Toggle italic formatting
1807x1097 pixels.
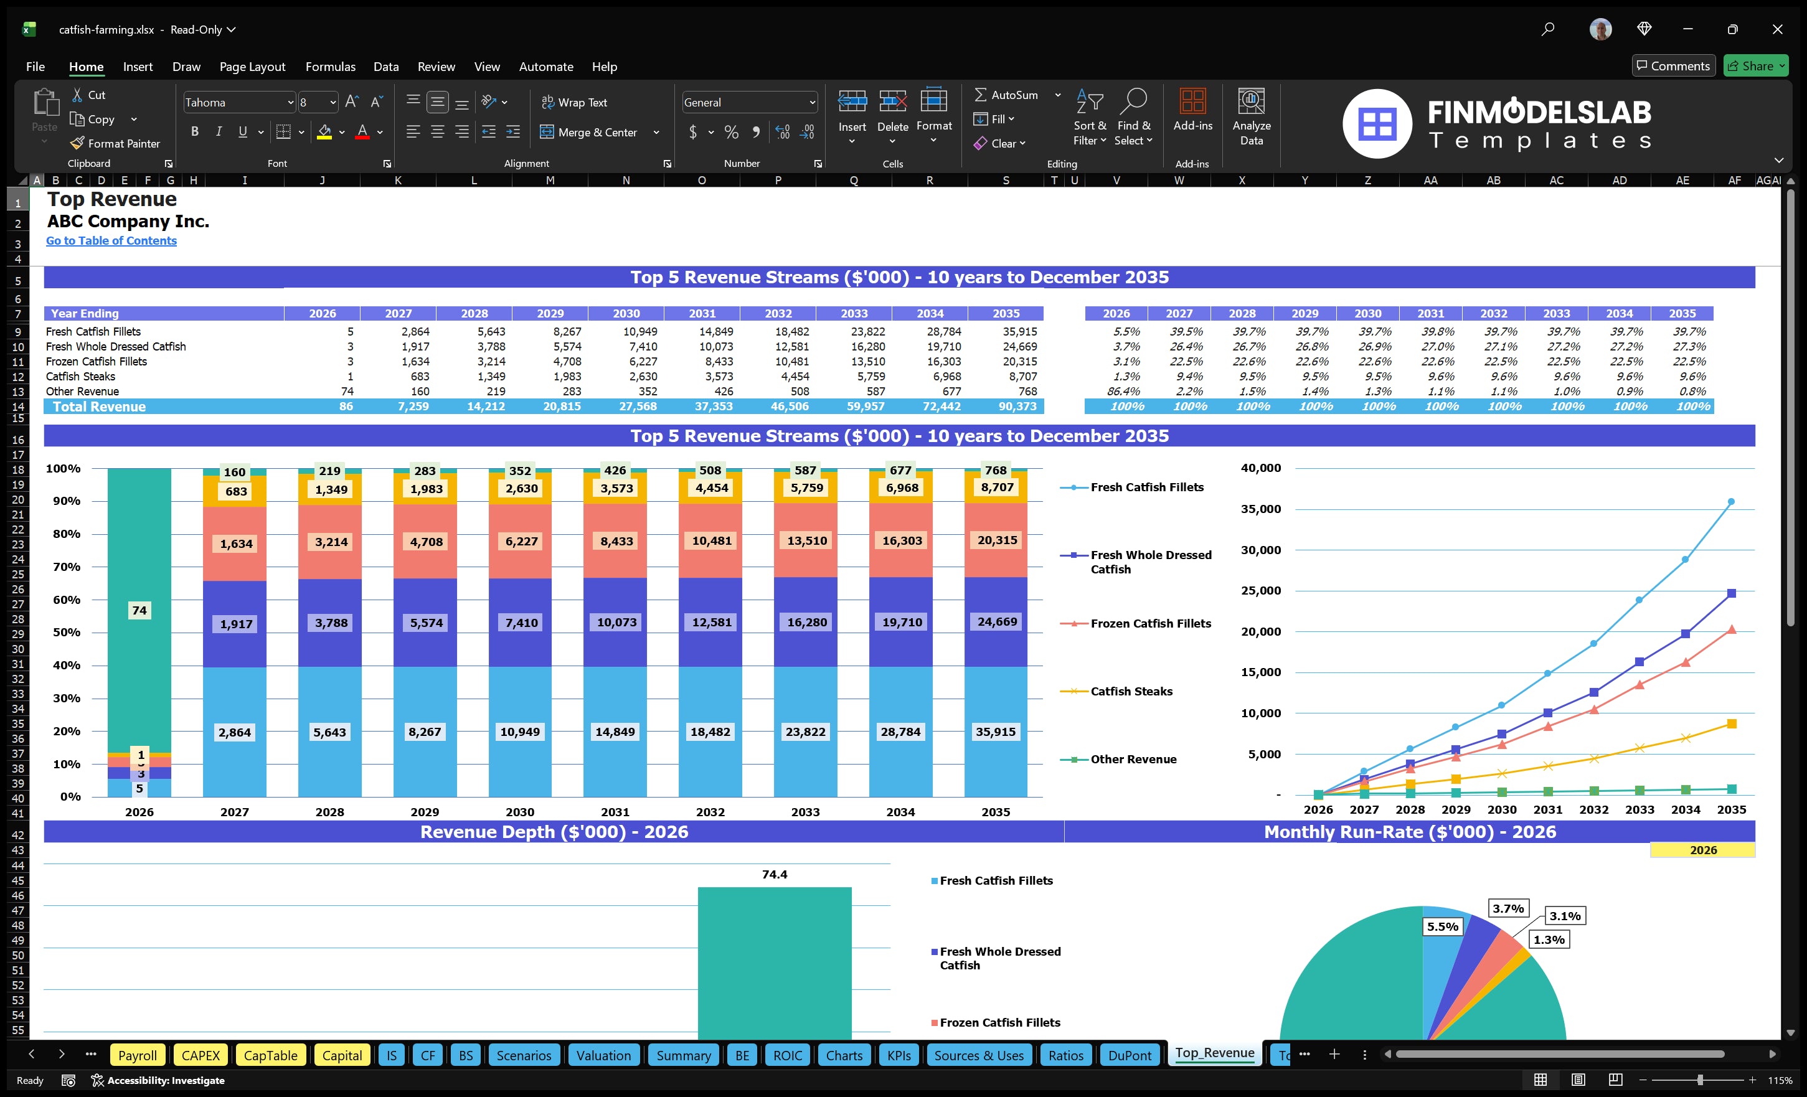click(218, 132)
